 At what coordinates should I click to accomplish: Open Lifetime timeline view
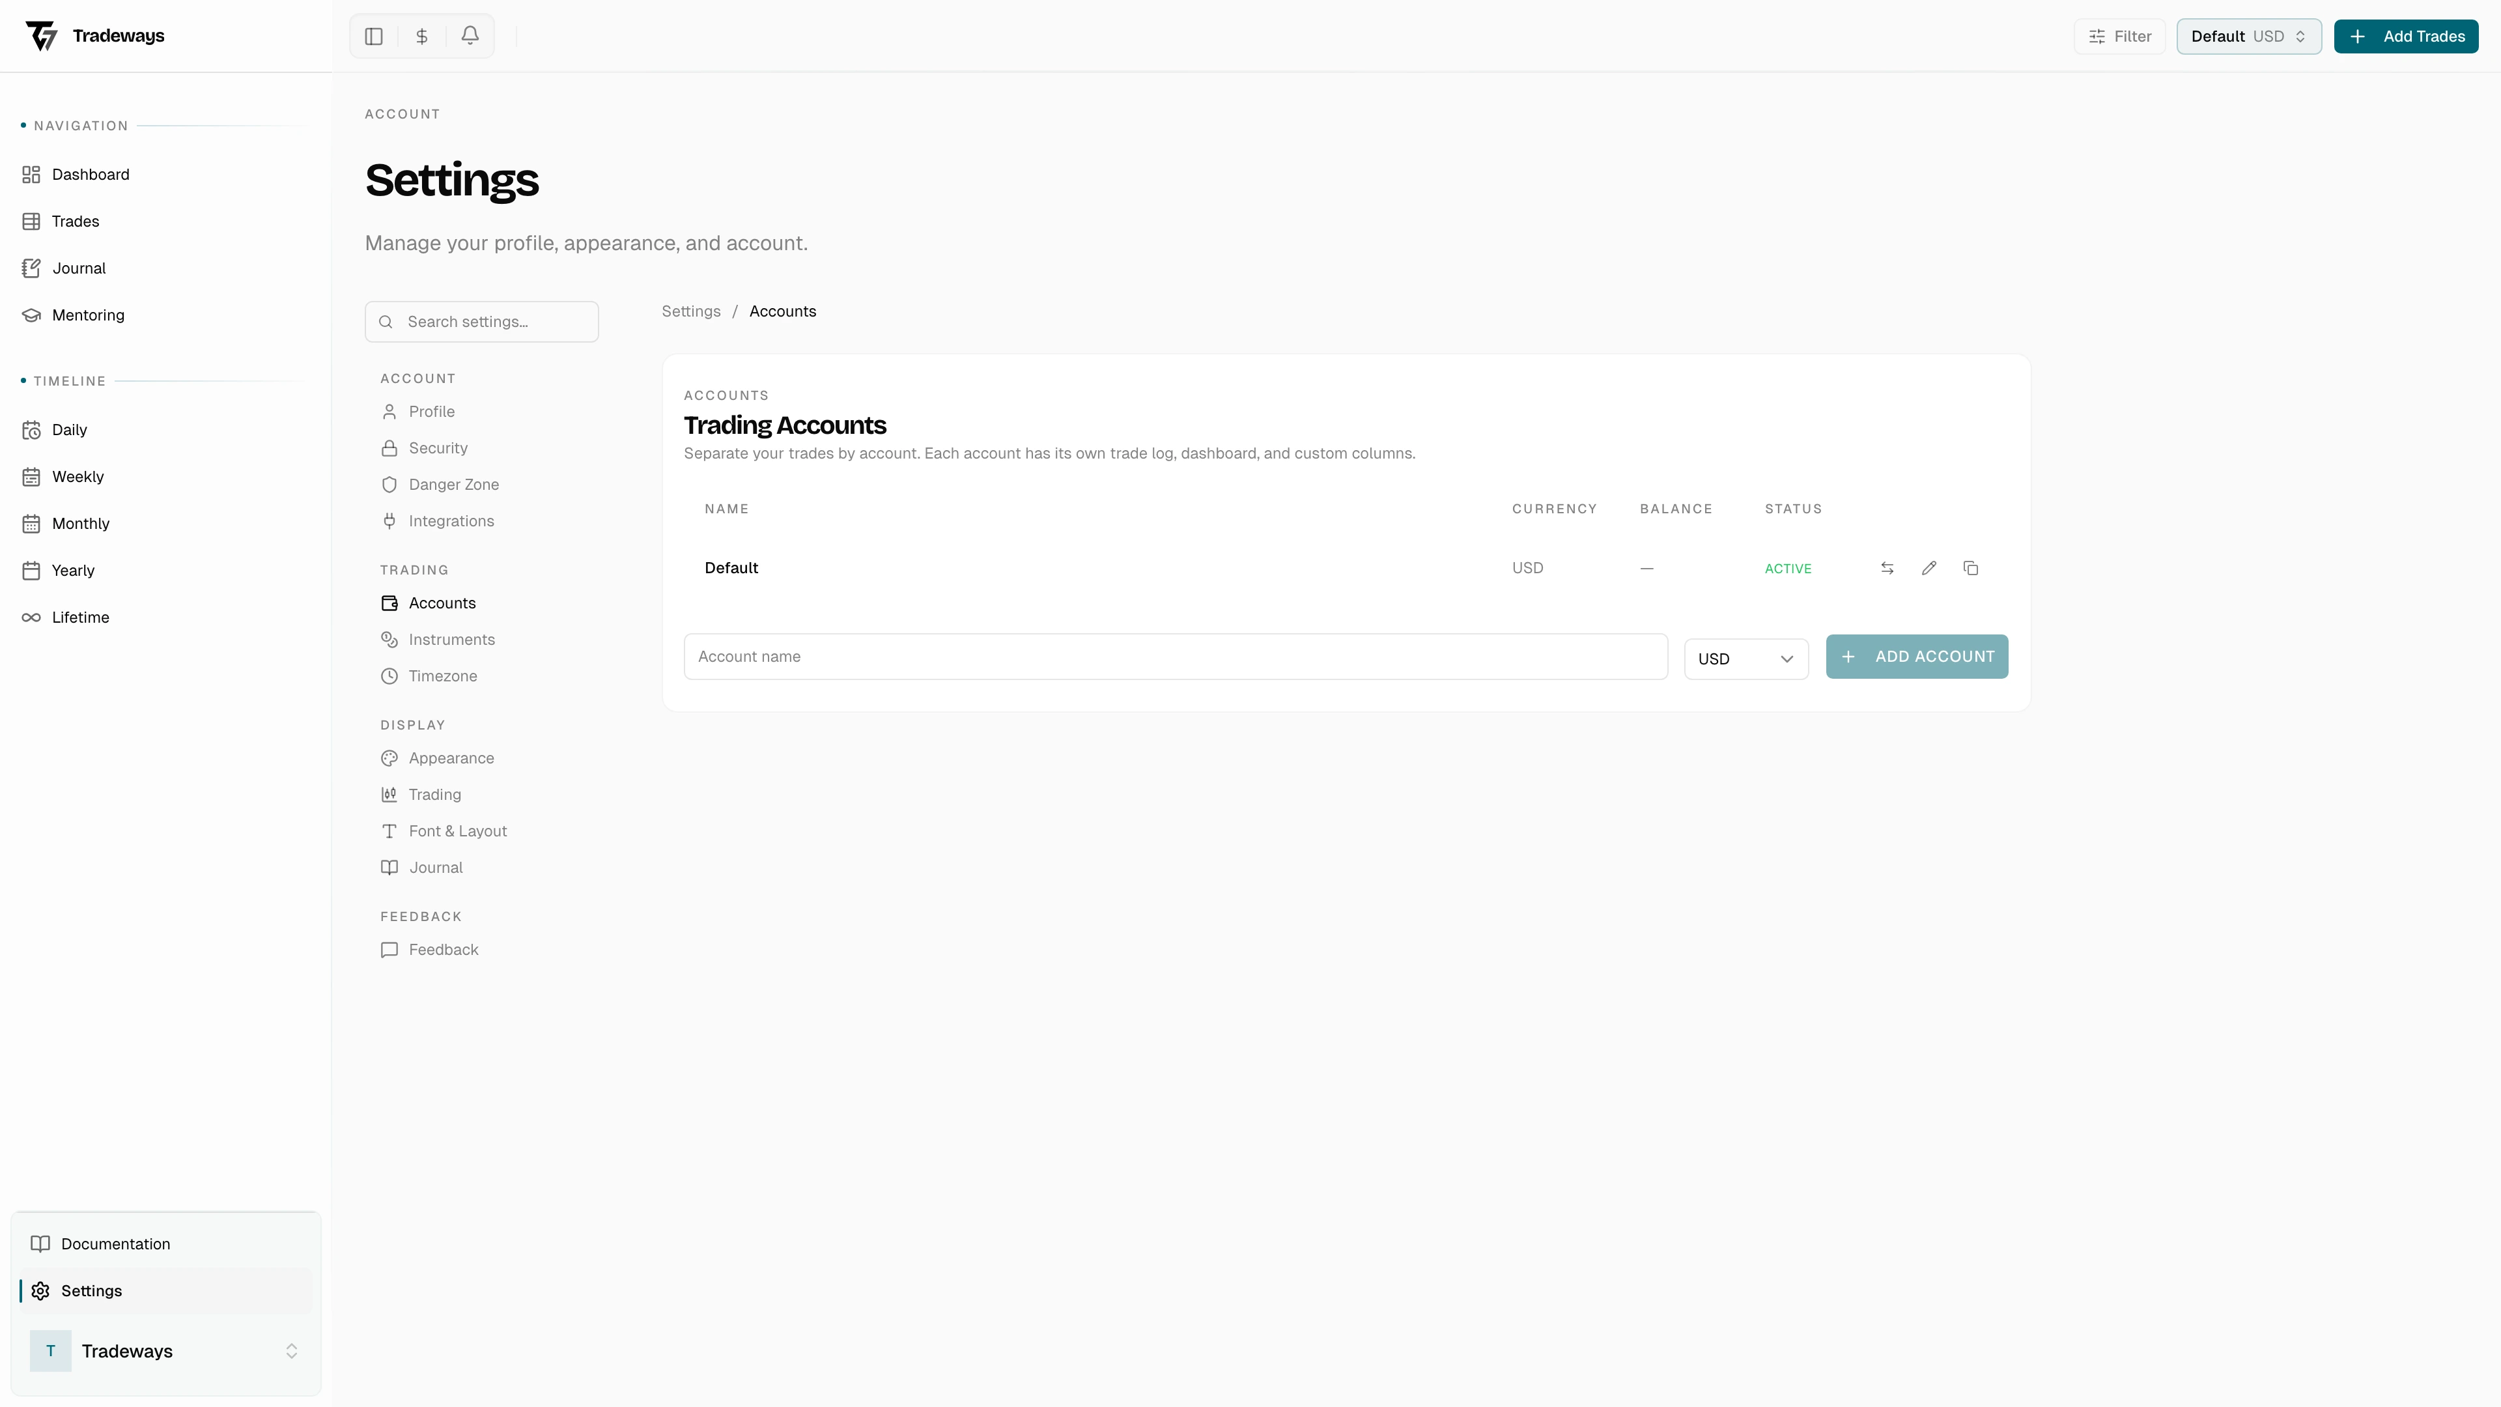(x=79, y=618)
